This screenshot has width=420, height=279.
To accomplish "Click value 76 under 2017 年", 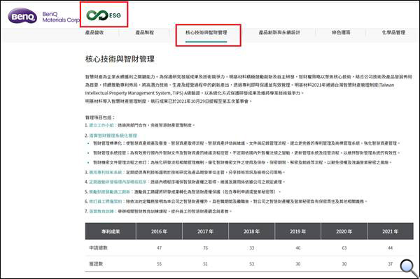I will tap(205, 248).
